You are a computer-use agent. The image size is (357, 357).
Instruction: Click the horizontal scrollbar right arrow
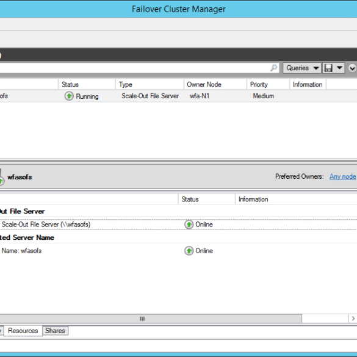pos(353,319)
